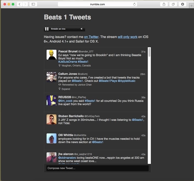Click the 40s timestamp on Stuben's tweet

(x=143, y=116)
